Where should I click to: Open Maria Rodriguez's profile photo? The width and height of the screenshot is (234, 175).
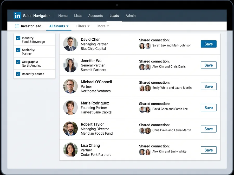coord(70,108)
